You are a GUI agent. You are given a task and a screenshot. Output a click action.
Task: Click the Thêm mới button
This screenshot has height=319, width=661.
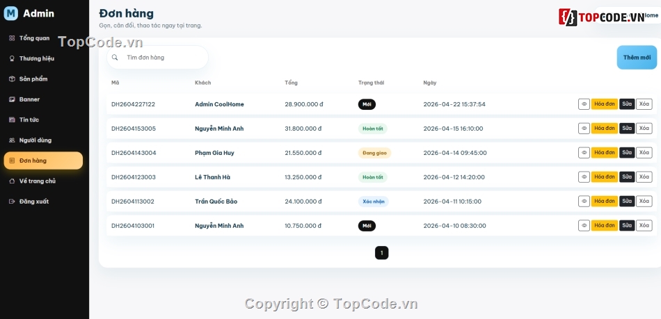click(x=637, y=57)
